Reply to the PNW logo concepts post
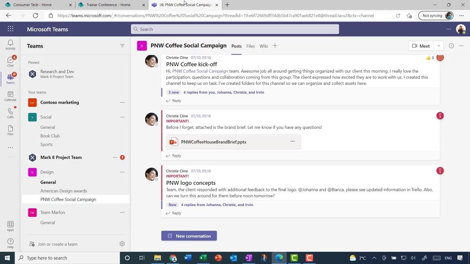This screenshot has height=264, width=470. click(x=173, y=213)
